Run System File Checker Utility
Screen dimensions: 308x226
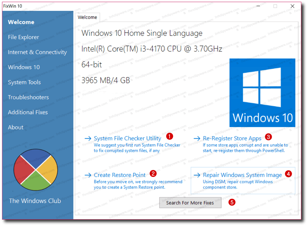pos(128,138)
